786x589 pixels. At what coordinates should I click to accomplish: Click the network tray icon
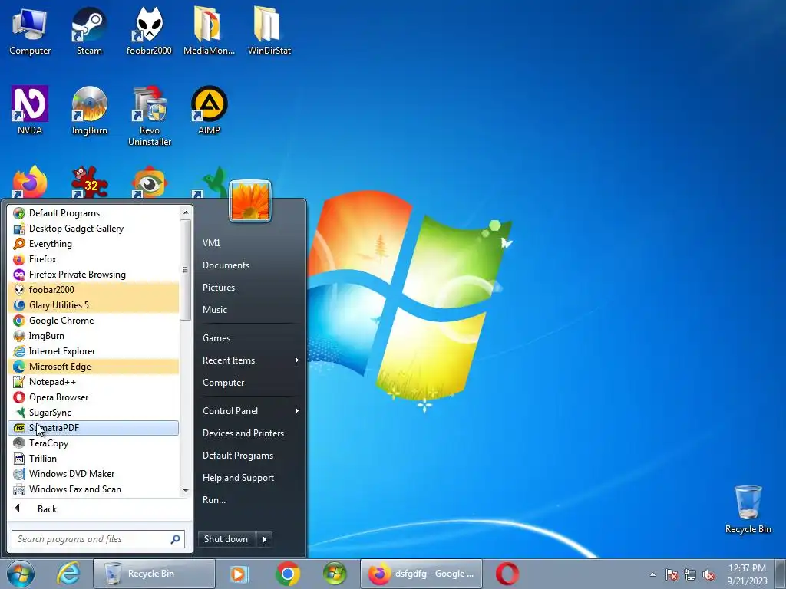(x=690, y=575)
